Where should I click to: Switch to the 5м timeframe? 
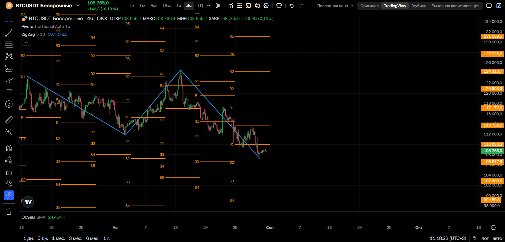point(153,6)
